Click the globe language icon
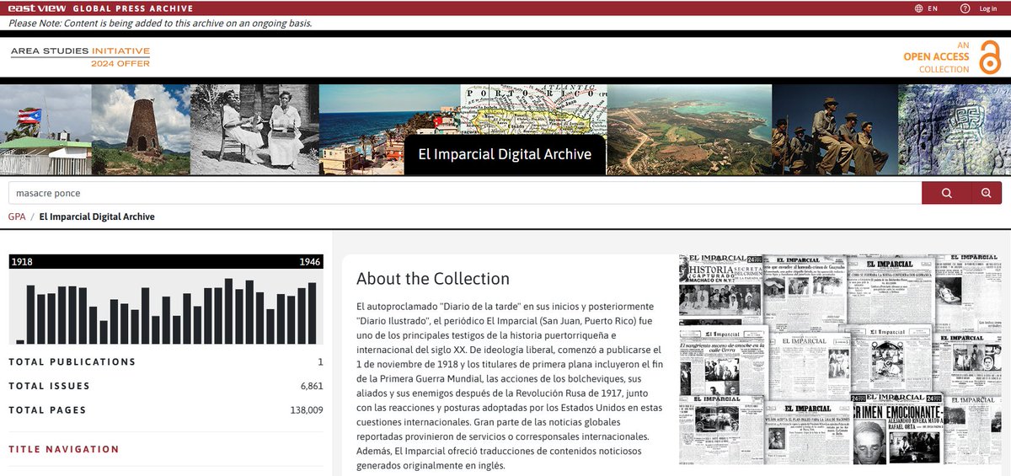This screenshot has height=476, width=1011. point(919,8)
